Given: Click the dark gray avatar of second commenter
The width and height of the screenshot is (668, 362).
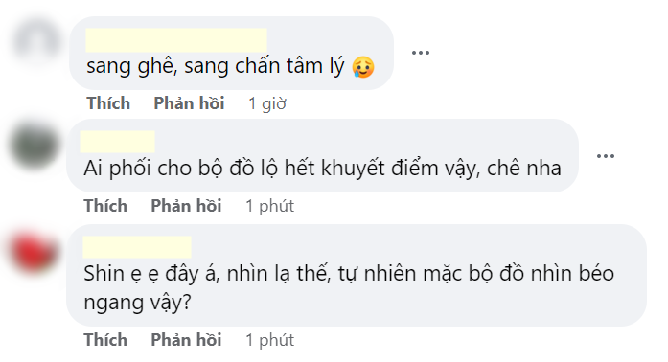Looking at the screenshot, I should coord(35,146).
